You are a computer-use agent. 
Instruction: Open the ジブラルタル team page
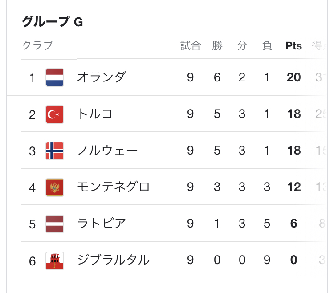point(113,260)
